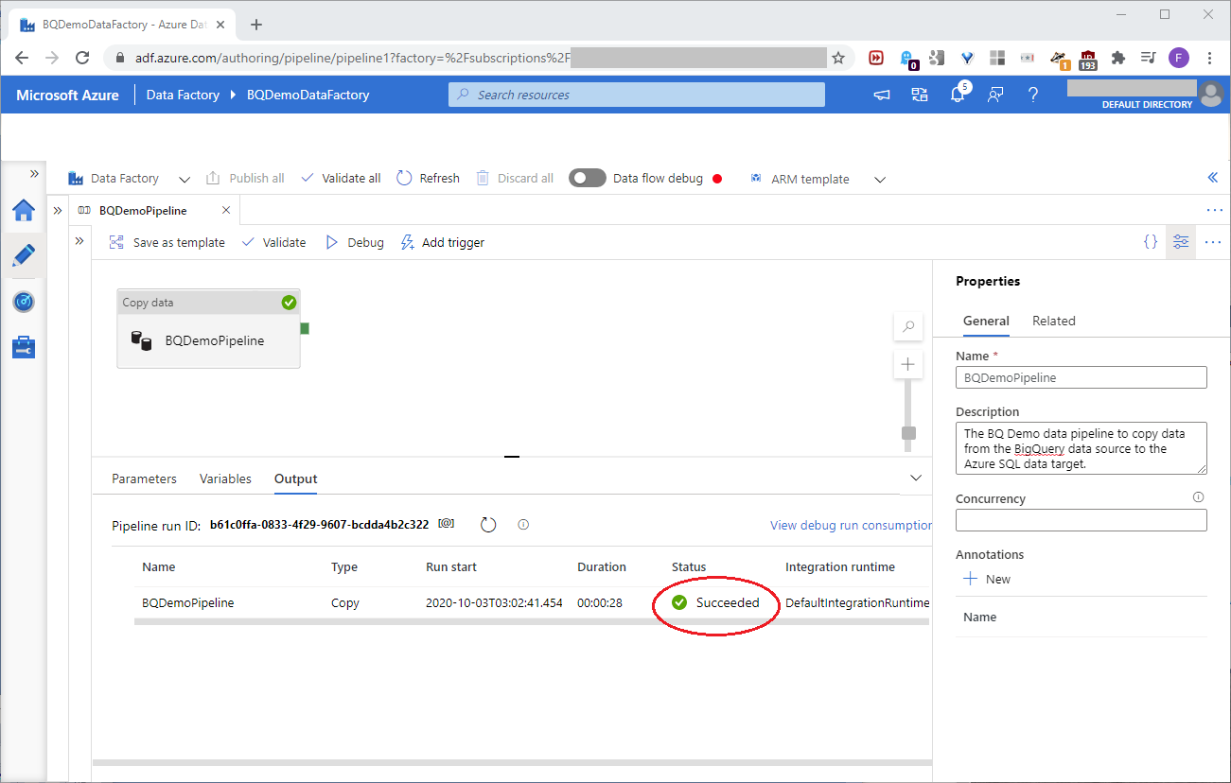This screenshot has height=783, width=1231.
Task: Validate the BQDemoPipeline pipeline
Action: pyautogui.click(x=273, y=242)
